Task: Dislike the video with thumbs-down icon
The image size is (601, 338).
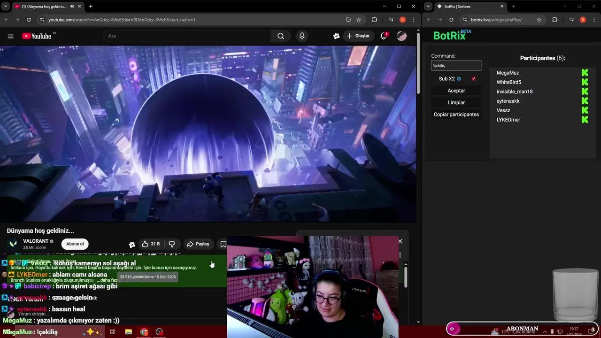Action: coord(172,244)
